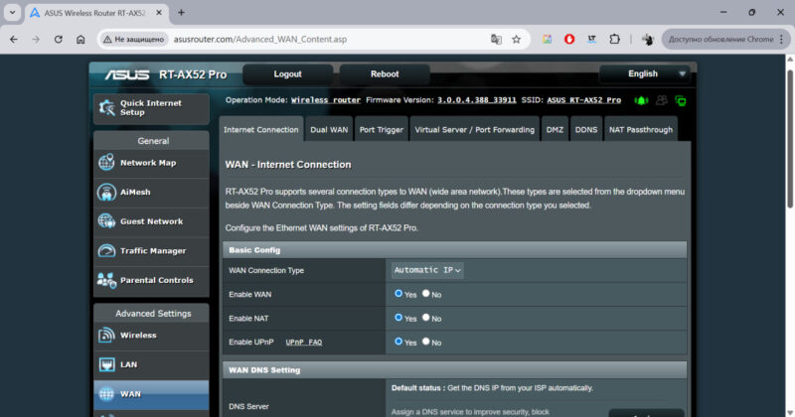Open the tab search dropdown arrow

coord(12,13)
